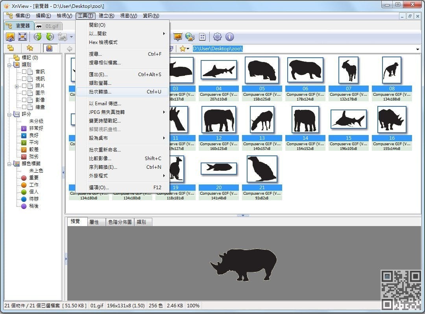Click the folders tree icon in sidebar
This screenshot has height=314, width=425.
(x=11, y=48)
